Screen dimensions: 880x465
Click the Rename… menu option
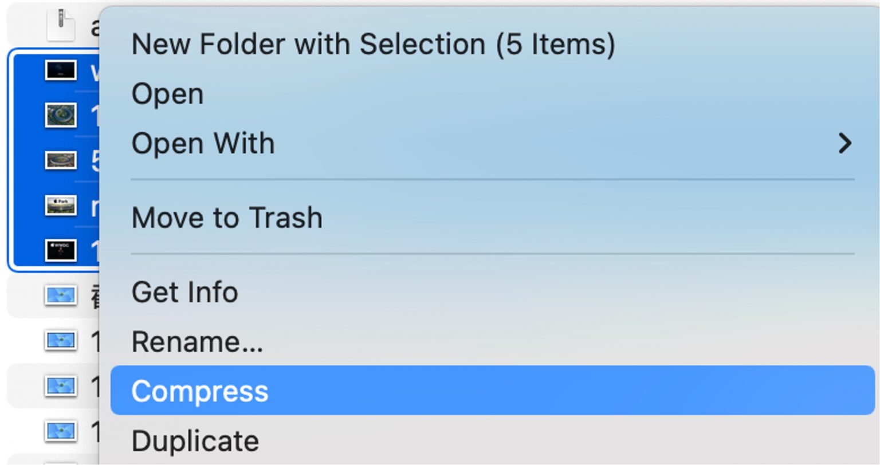pos(197,342)
